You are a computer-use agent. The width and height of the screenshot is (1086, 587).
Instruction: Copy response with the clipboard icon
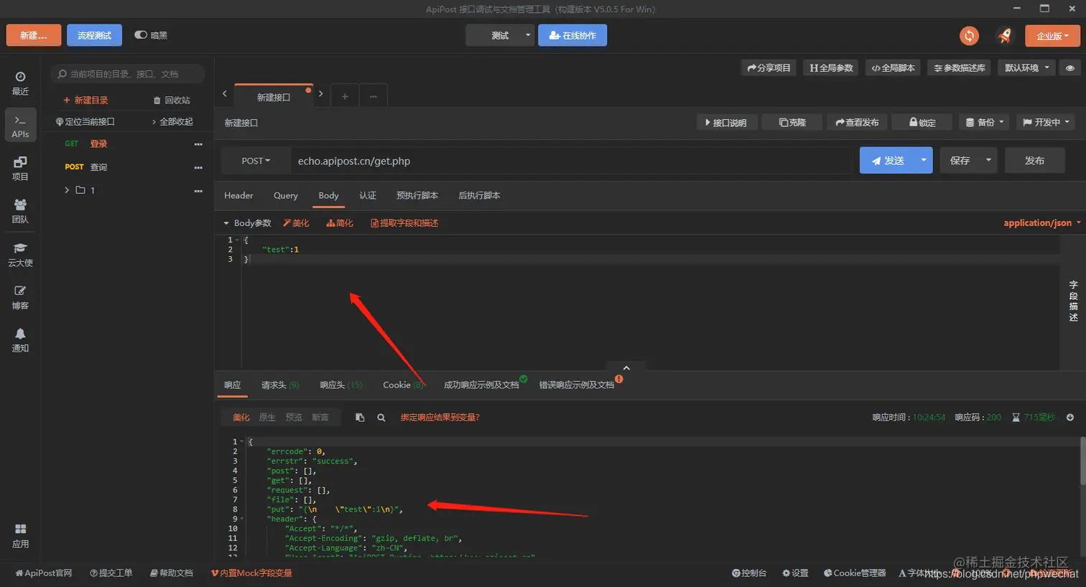[360, 417]
